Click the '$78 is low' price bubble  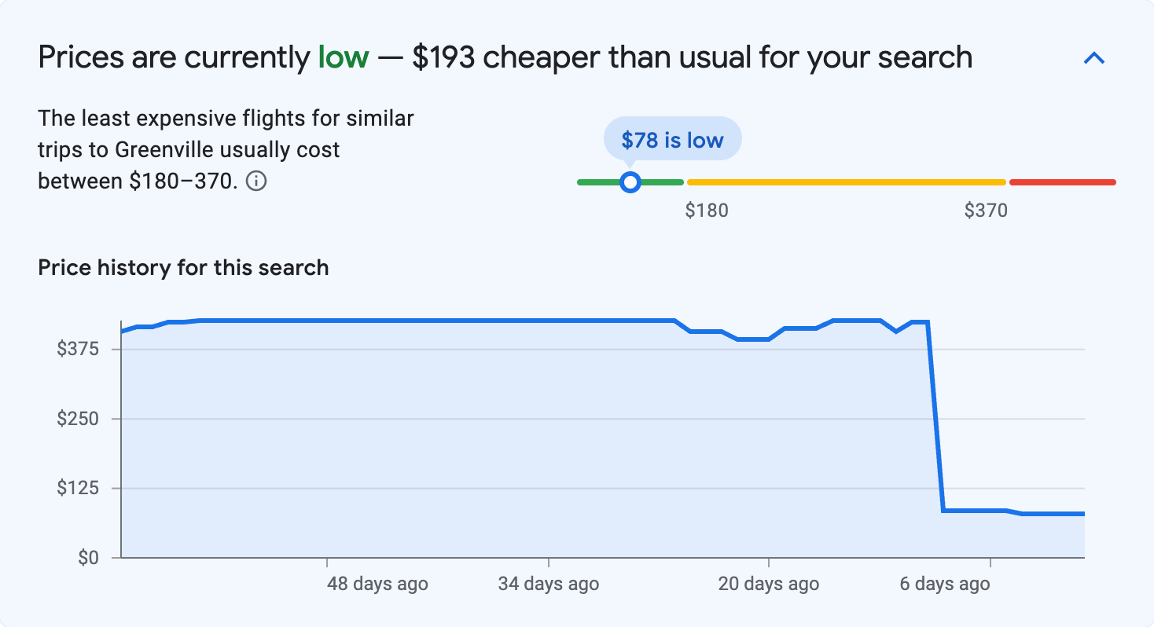tap(672, 138)
